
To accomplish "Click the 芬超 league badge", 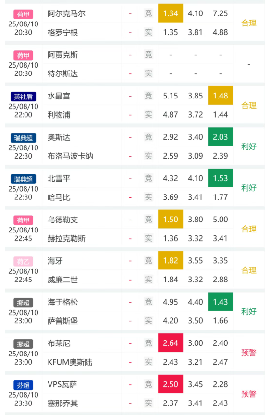I will [x=23, y=385].
